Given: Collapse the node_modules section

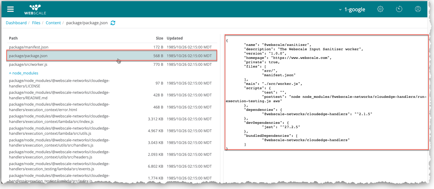Looking at the screenshot, I should point(23,73).
